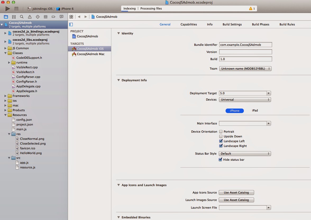Collapse the Deployment Info section

click(x=118, y=80)
